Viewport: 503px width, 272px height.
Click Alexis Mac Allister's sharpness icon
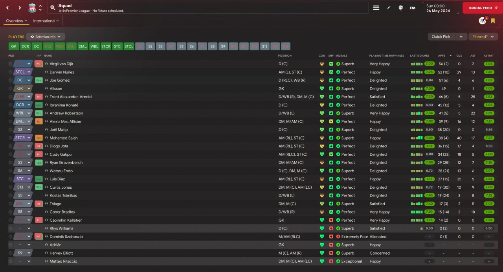331,121
